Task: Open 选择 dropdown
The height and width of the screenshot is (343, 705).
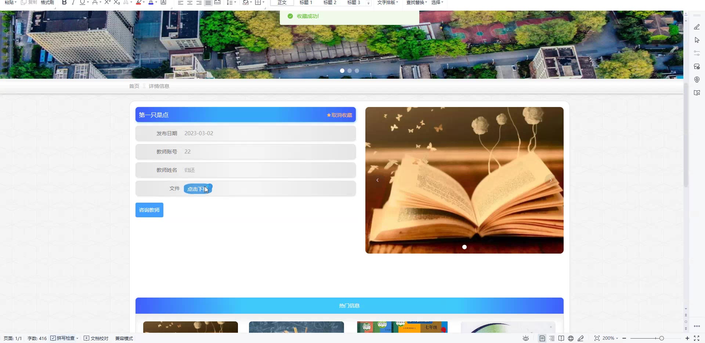Action: pyautogui.click(x=437, y=2)
